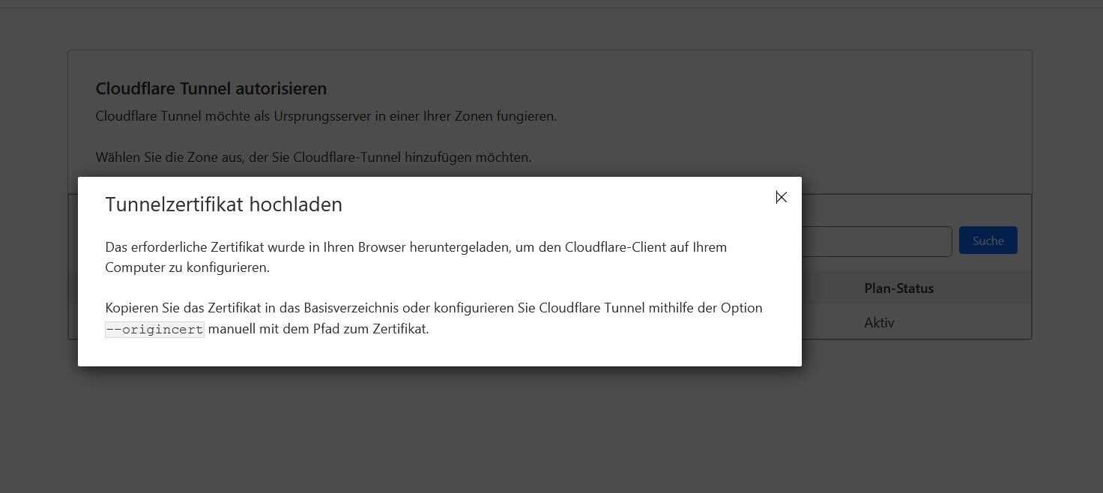Click the word Browser in the dialog
1103x493 pixels.
point(381,247)
